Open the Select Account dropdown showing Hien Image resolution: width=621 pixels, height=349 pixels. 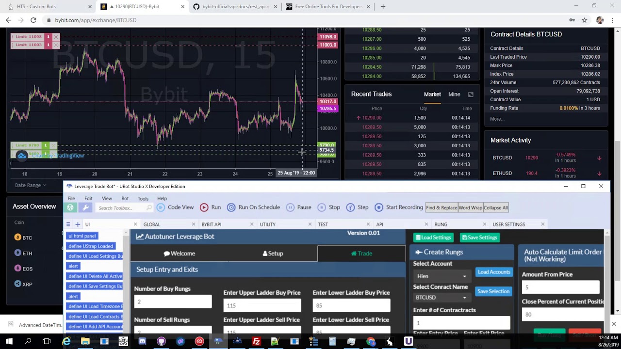point(441,276)
